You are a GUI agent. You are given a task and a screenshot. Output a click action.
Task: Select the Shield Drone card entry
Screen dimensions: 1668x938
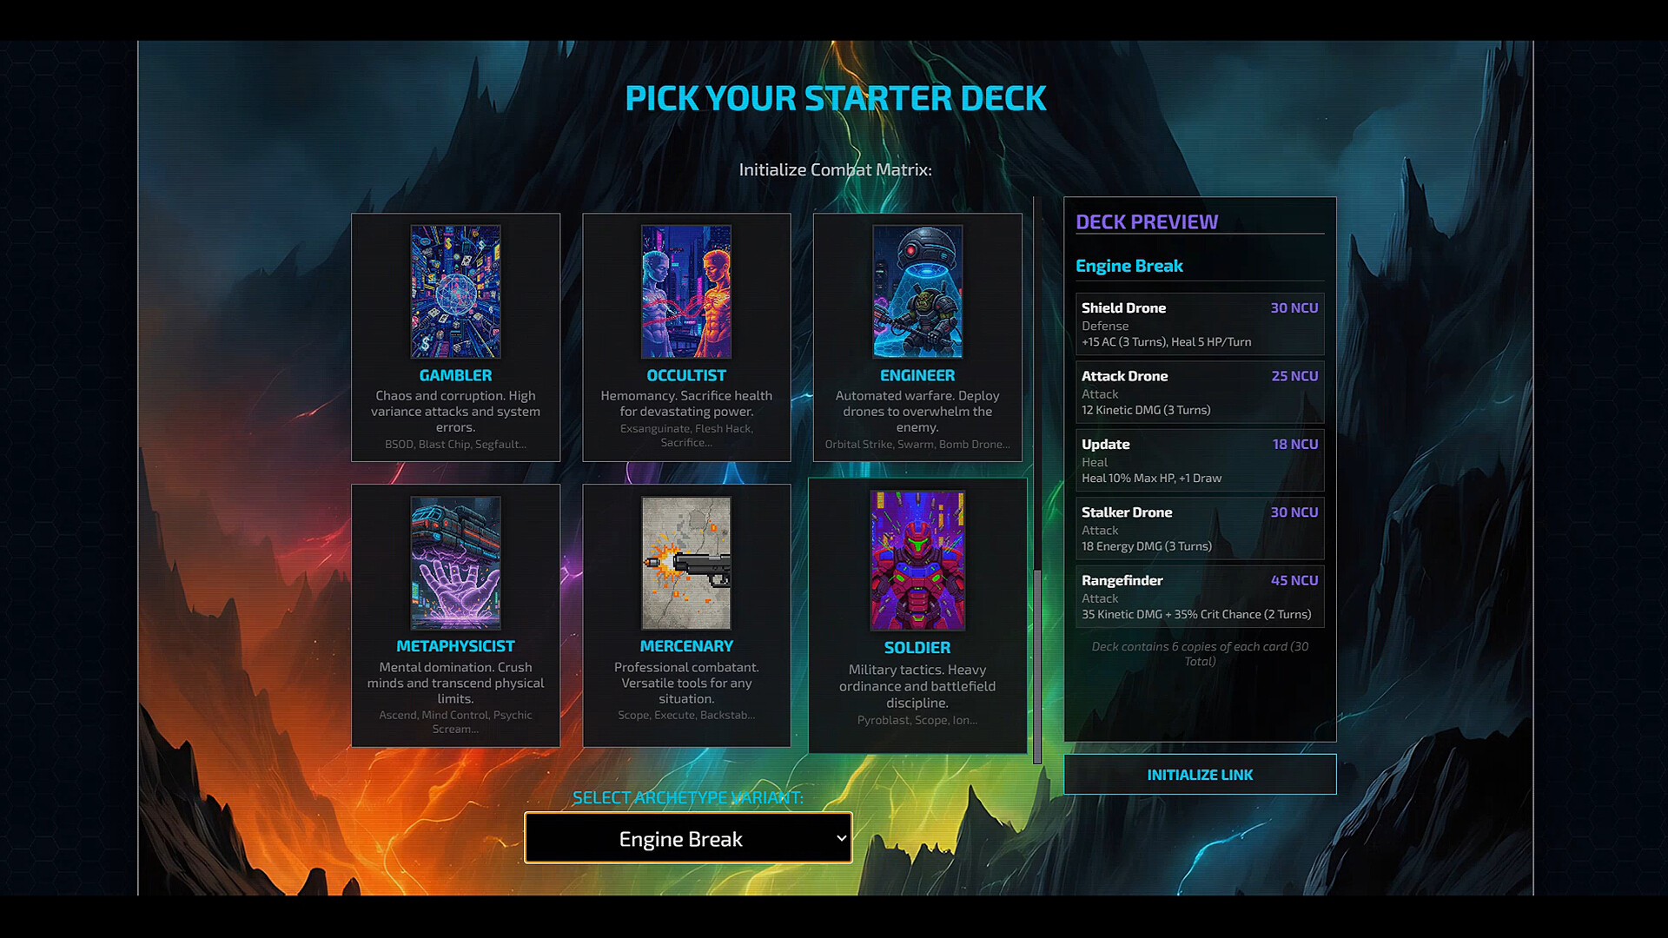[1200, 324]
